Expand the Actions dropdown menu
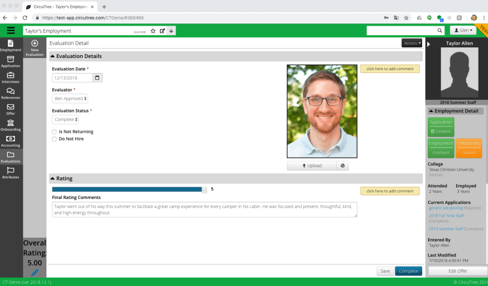 click(x=412, y=43)
